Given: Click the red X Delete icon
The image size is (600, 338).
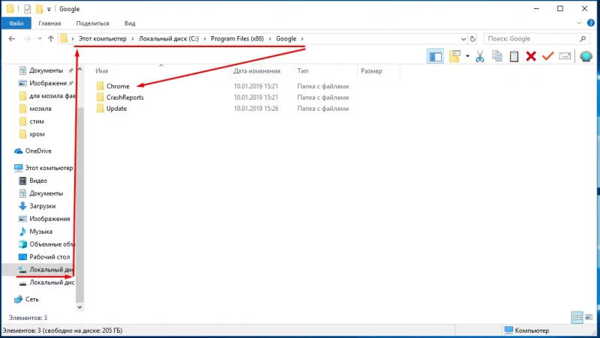Looking at the screenshot, I should 531,57.
